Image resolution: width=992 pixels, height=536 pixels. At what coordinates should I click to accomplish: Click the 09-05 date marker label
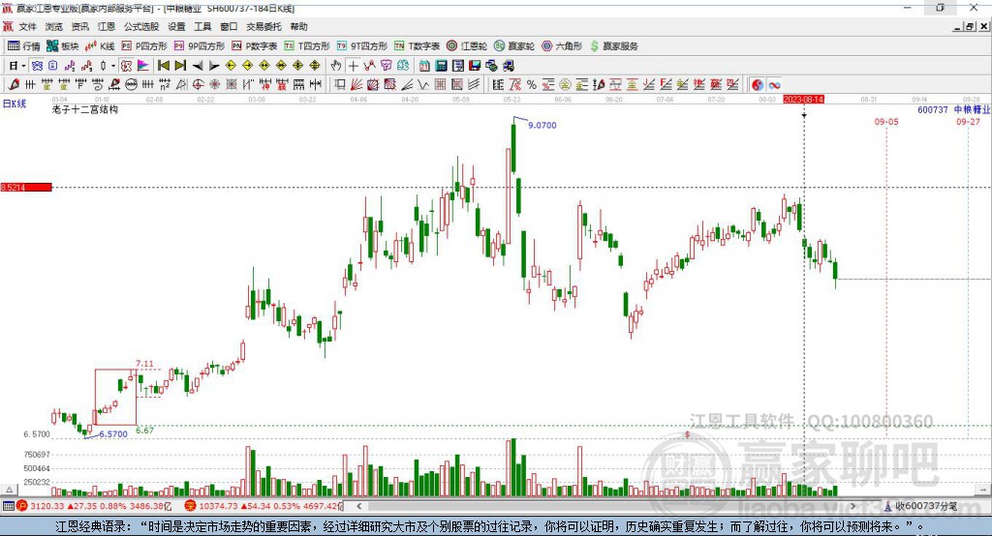(886, 121)
